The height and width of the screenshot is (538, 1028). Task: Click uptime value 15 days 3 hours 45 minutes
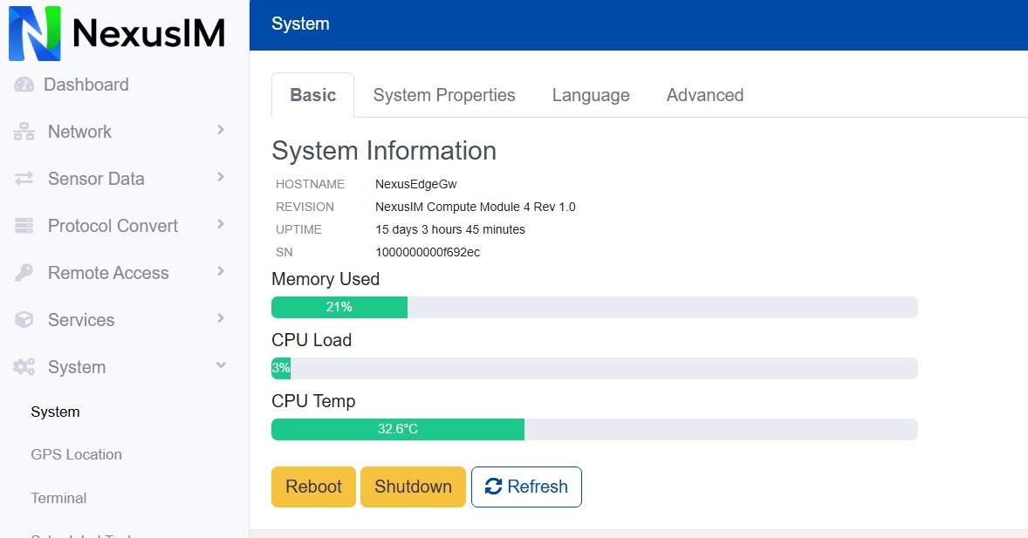pyautogui.click(x=449, y=229)
